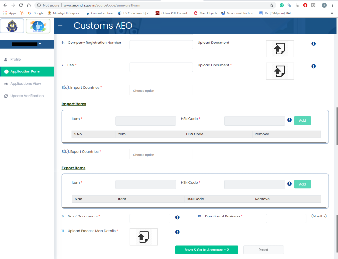Upload the Process Map Details file

[x=144, y=237]
